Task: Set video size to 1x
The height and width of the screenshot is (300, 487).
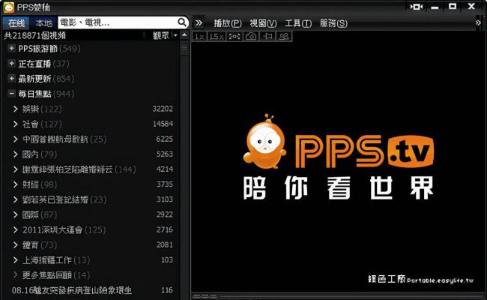Action: click(x=199, y=37)
